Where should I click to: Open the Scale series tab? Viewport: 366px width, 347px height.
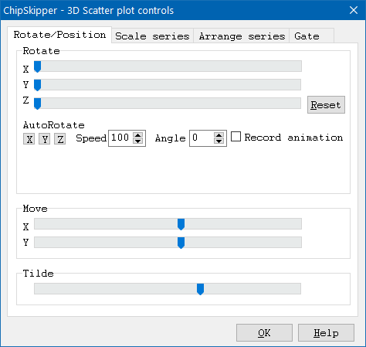pyautogui.click(x=152, y=36)
